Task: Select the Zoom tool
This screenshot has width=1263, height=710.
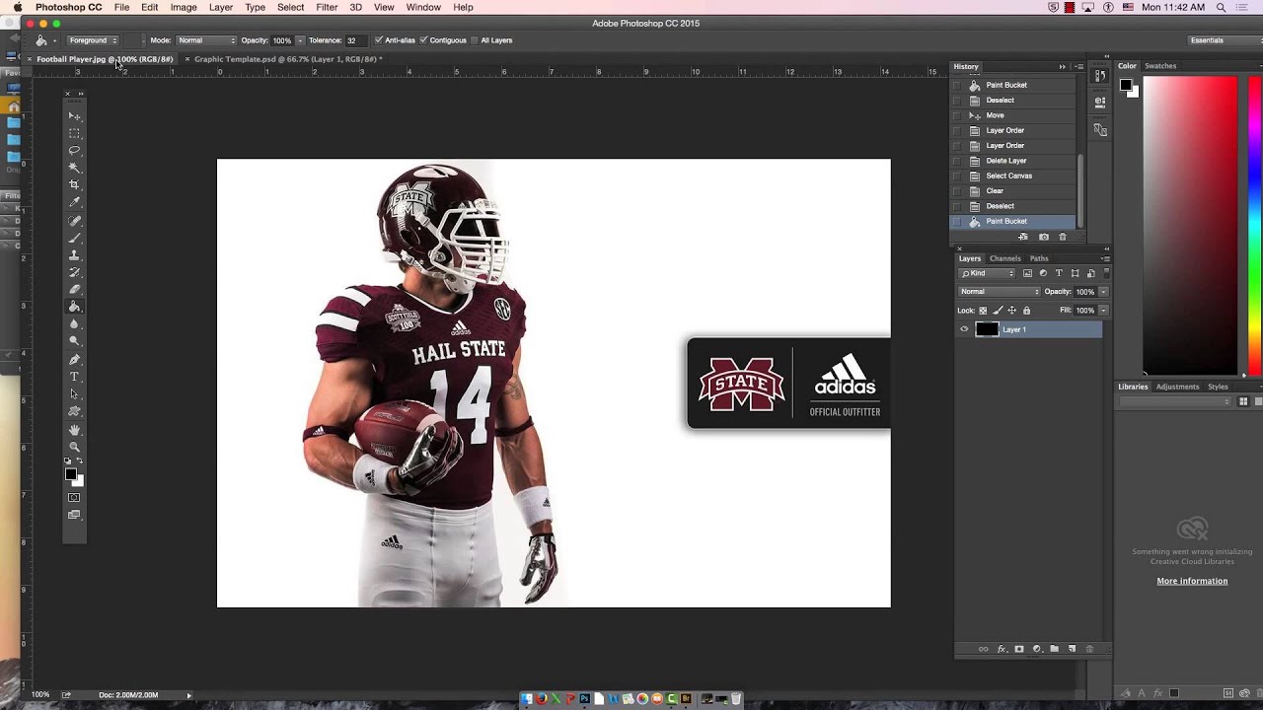Action: click(74, 447)
